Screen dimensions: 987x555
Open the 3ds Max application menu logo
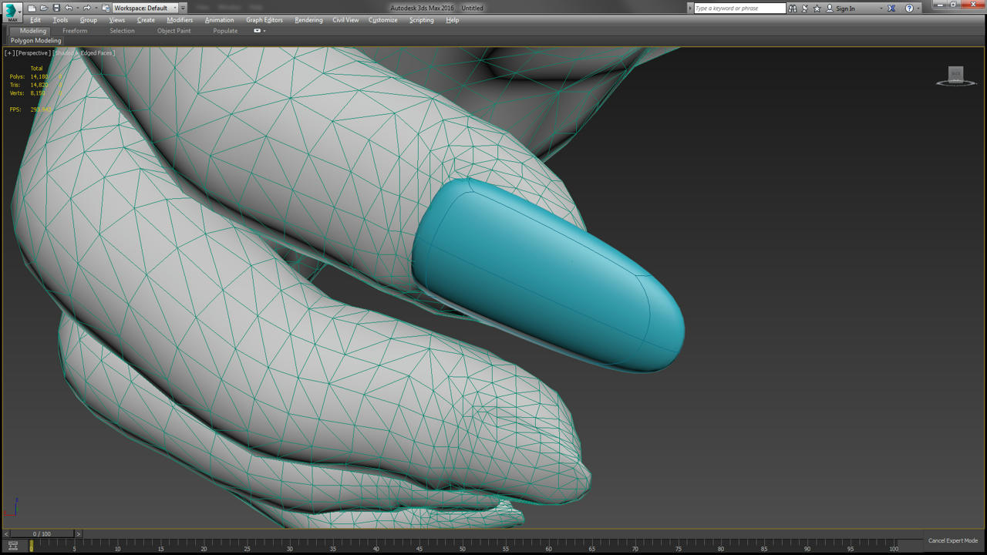(x=12, y=13)
